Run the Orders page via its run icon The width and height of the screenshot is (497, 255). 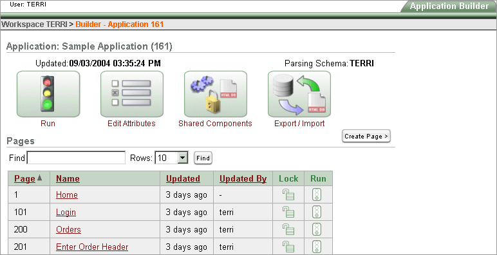[x=317, y=229]
